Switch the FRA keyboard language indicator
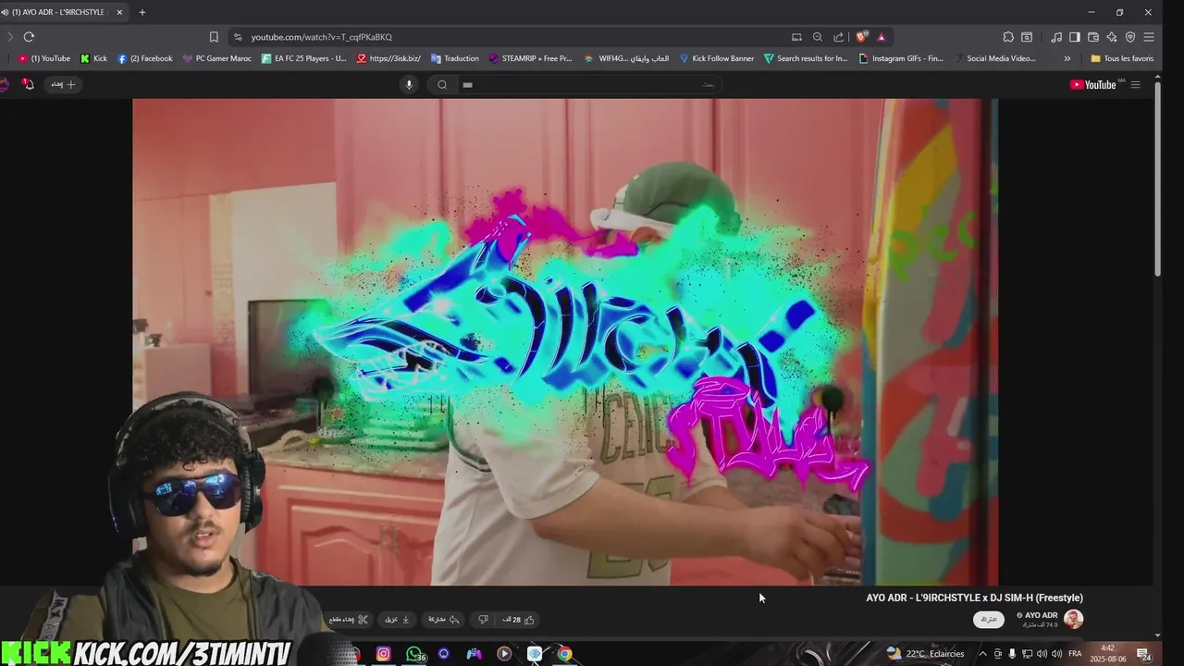The image size is (1184, 666). point(1075,654)
